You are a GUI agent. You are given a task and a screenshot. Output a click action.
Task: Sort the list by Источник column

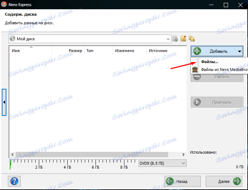click(x=167, y=51)
